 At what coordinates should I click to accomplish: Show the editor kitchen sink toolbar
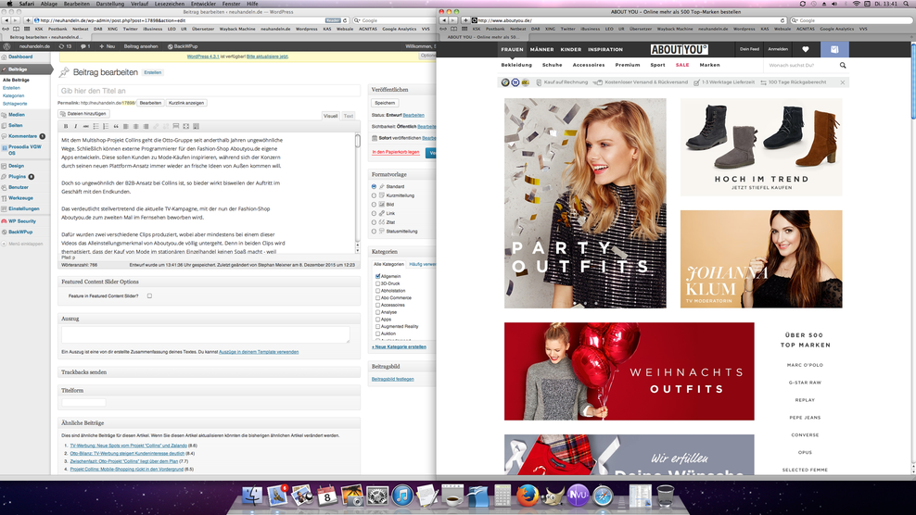coord(196,126)
